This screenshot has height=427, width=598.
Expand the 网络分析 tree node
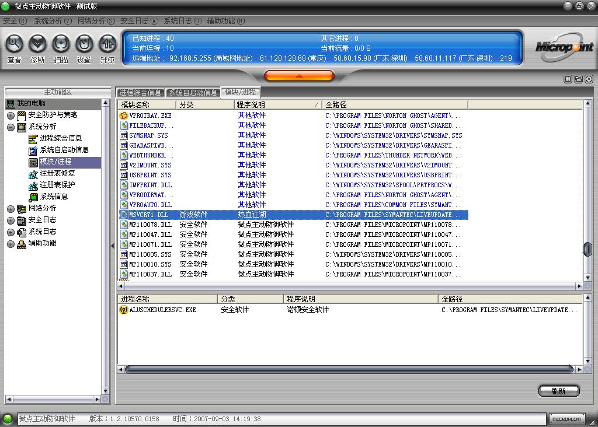point(11,209)
